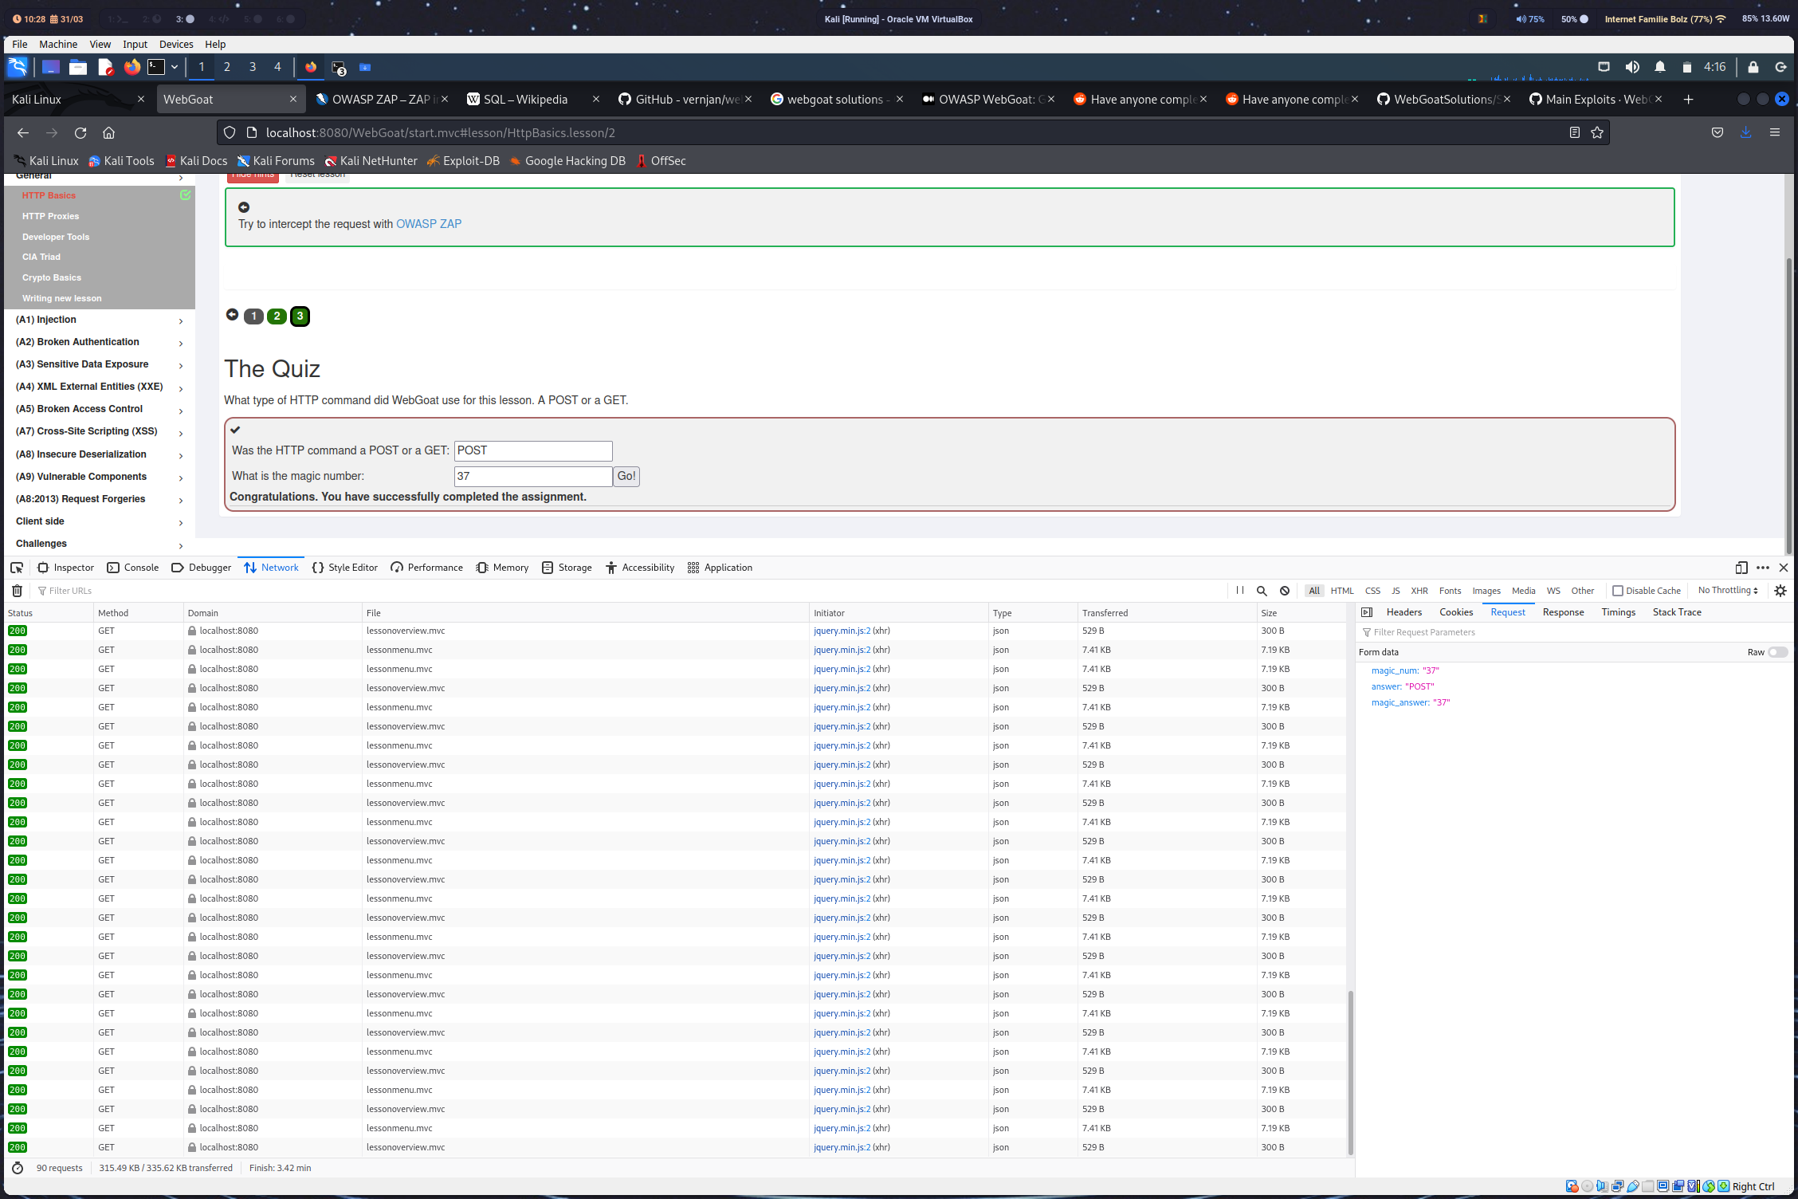Screen dimensions: 1798x1199
Task: Follow the OWASP ZAP hint link
Action: 429,224
